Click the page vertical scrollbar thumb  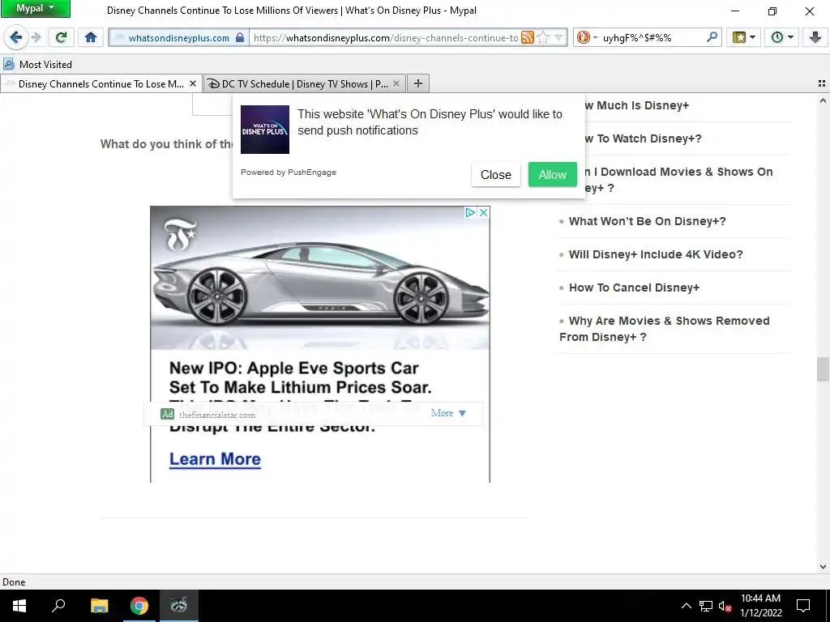[x=823, y=369]
